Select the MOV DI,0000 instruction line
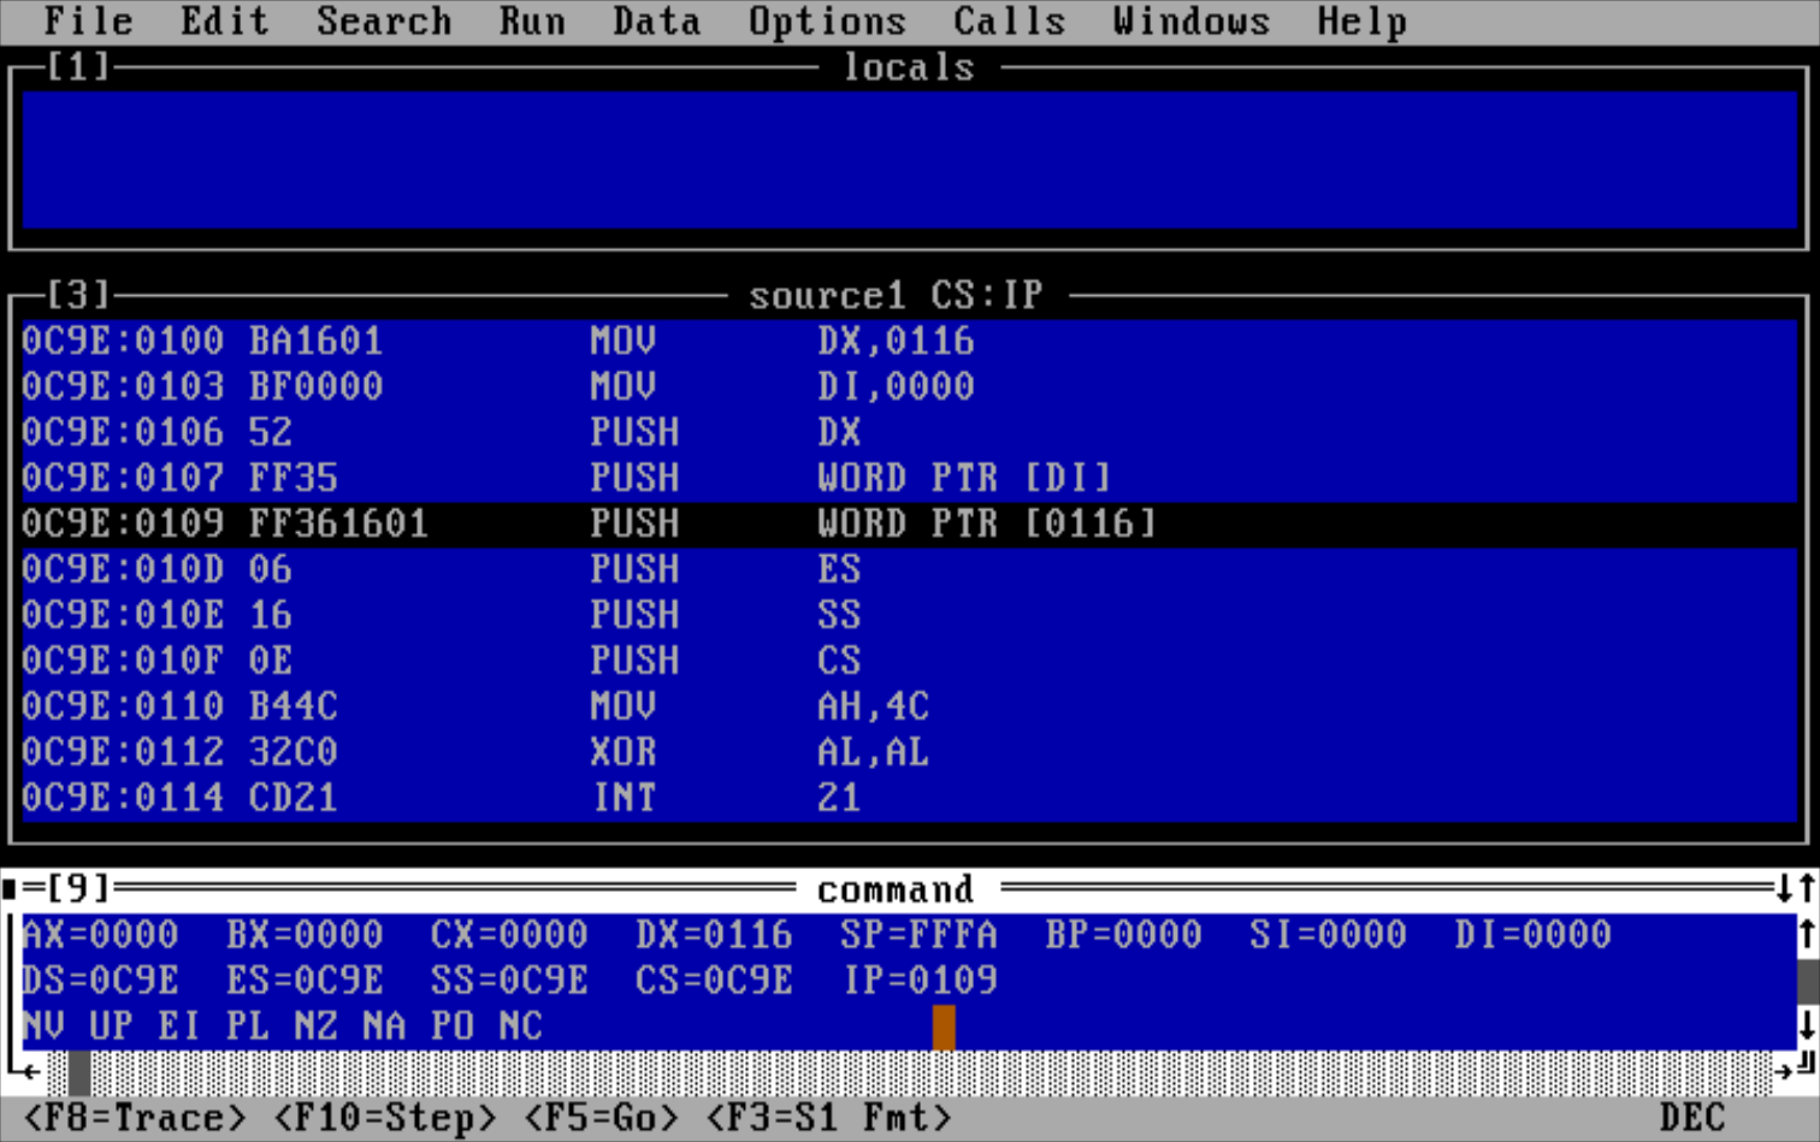Image resolution: width=1820 pixels, height=1142 pixels. [x=909, y=387]
